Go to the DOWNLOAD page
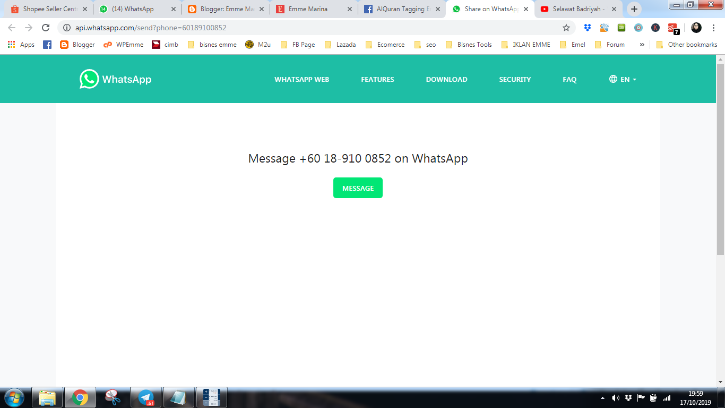 click(446, 79)
